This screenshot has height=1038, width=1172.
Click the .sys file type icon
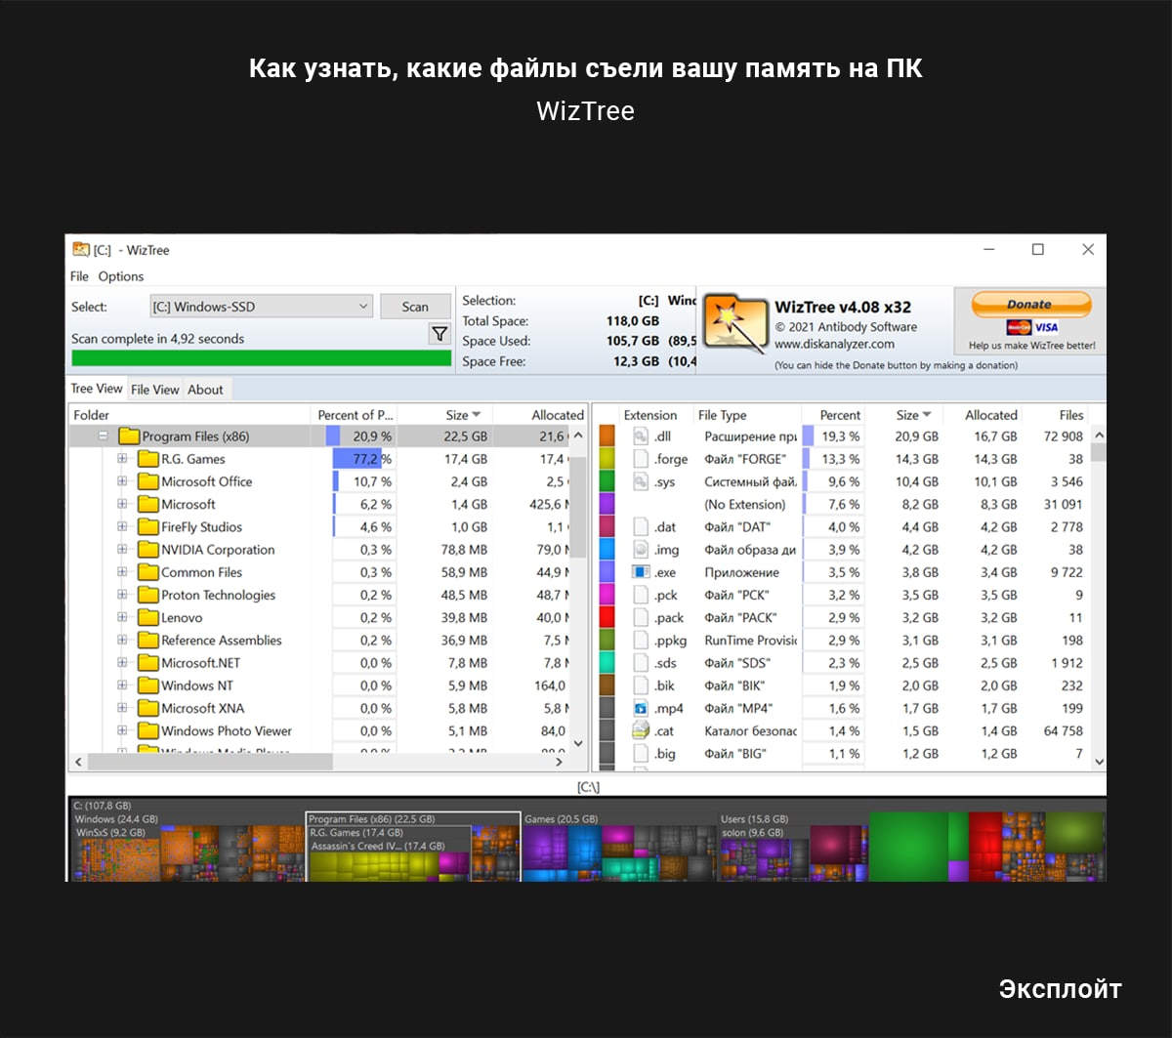[641, 481]
